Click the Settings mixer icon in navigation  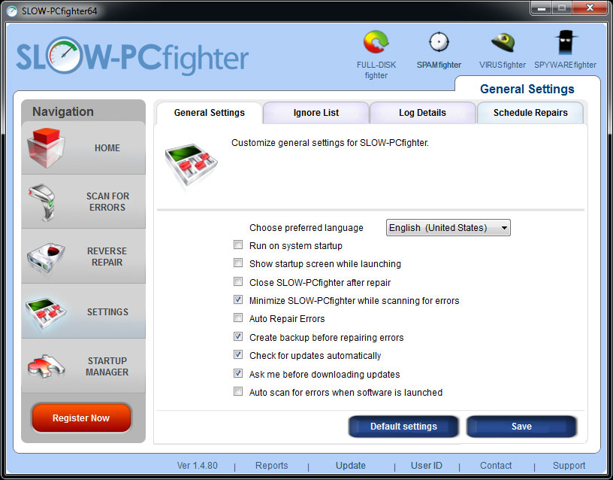click(x=46, y=312)
